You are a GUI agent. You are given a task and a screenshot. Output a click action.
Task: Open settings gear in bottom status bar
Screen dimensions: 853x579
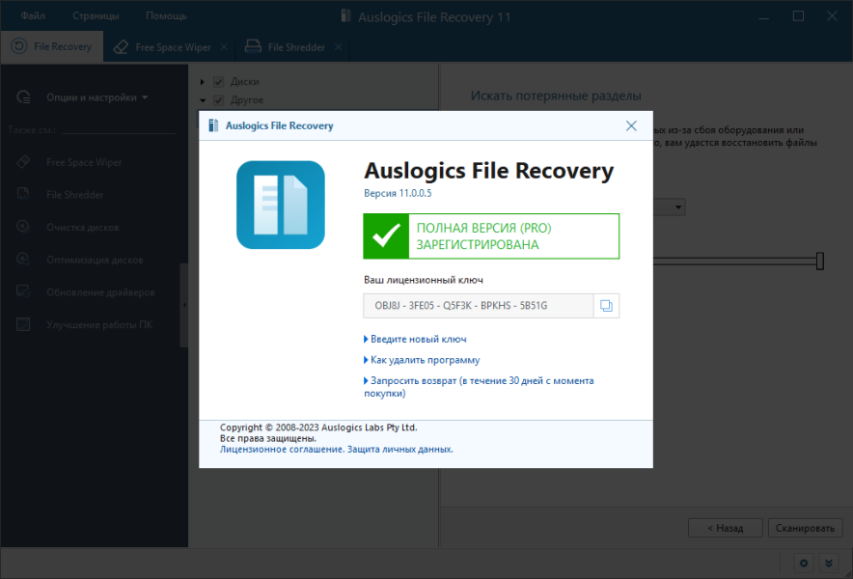(804, 564)
